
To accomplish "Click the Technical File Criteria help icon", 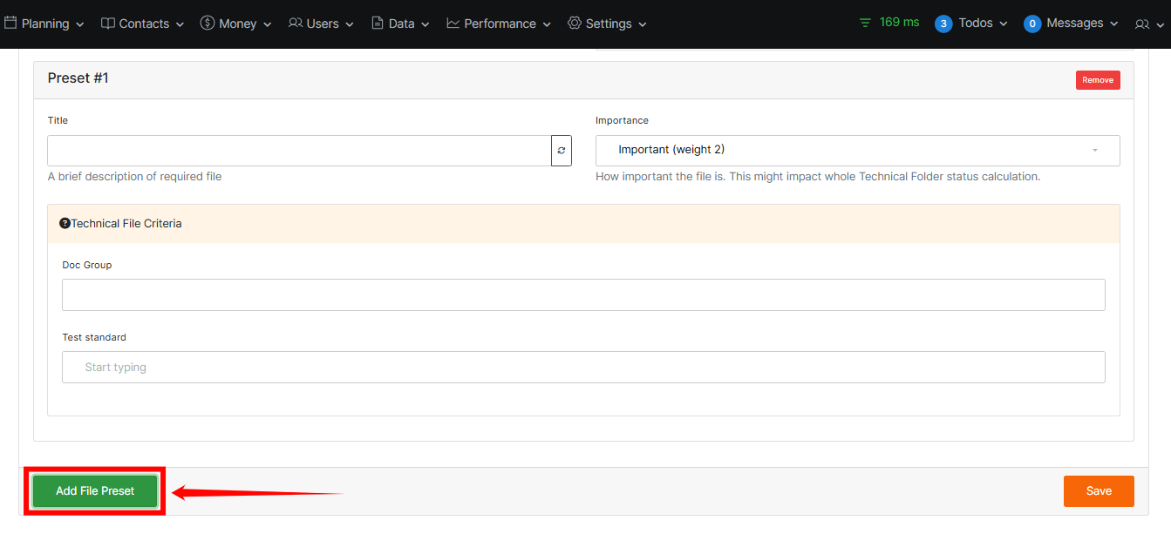I will [65, 224].
